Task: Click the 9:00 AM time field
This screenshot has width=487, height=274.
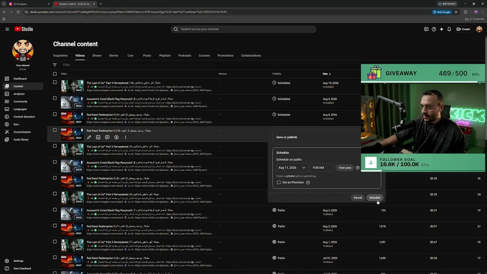Action: [x=322, y=168]
